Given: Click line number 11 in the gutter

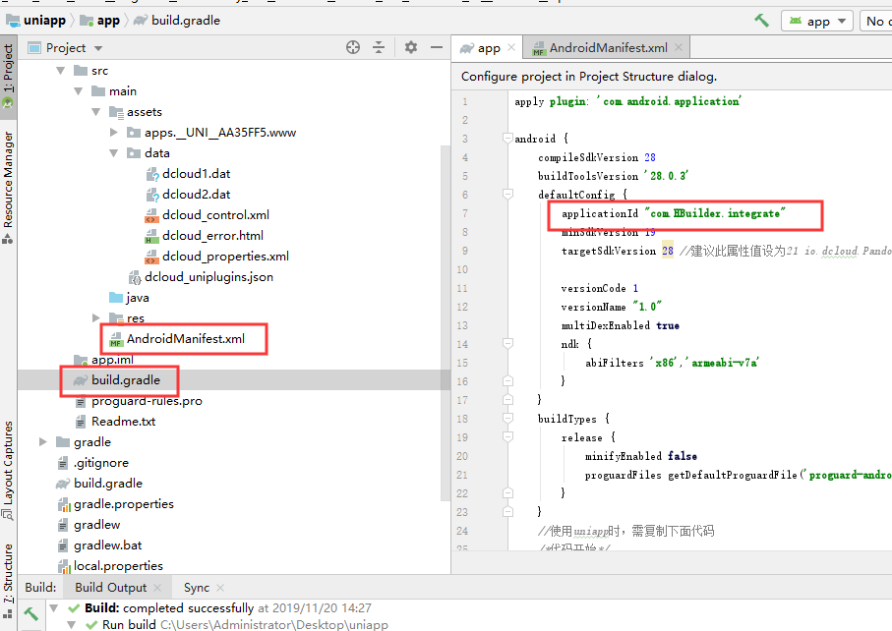Looking at the screenshot, I should pos(462,288).
